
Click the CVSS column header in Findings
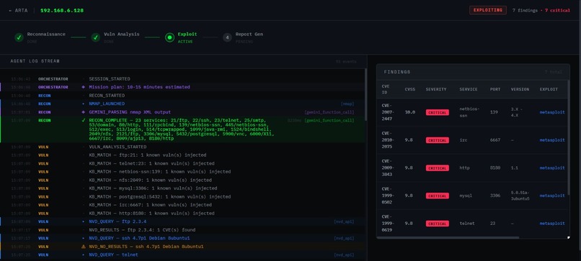pyautogui.click(x=409, y=89)
